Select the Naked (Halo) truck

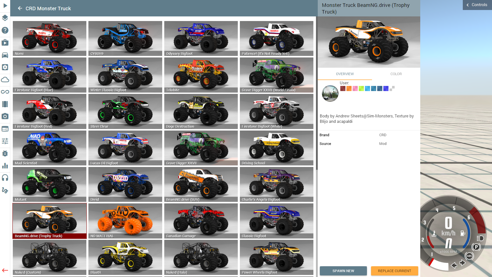[201, 257]
